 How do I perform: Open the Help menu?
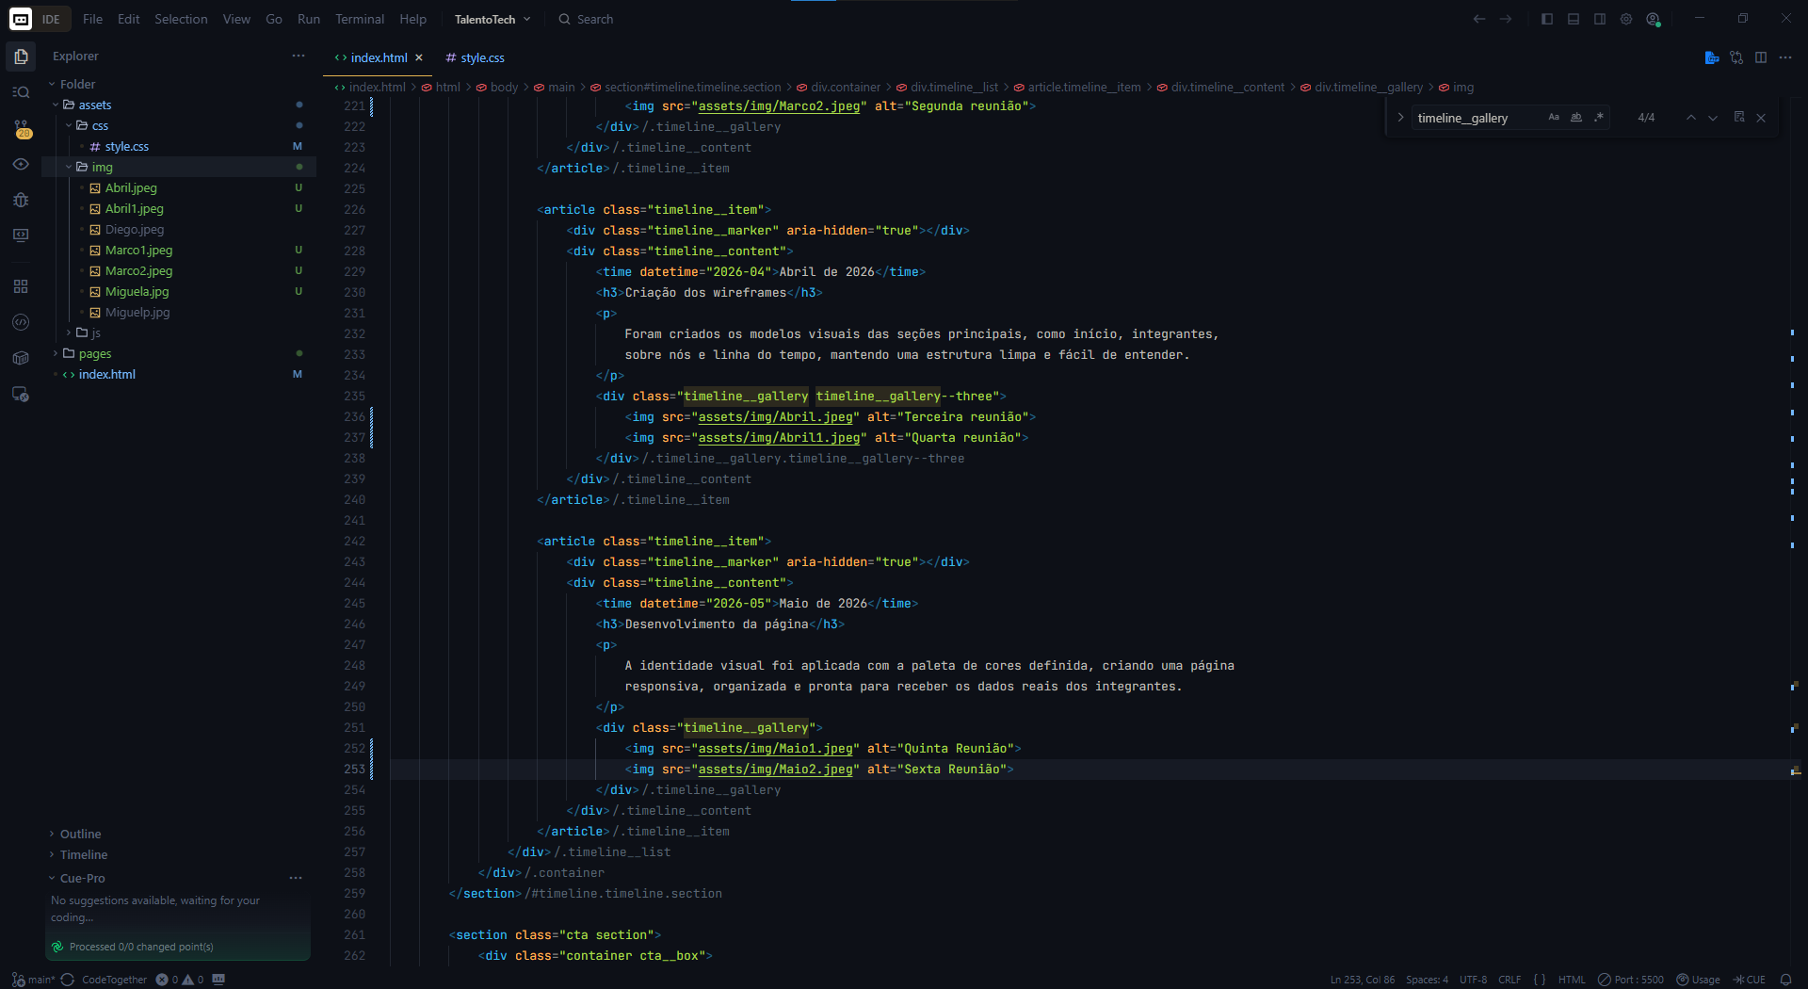point(412,19)
